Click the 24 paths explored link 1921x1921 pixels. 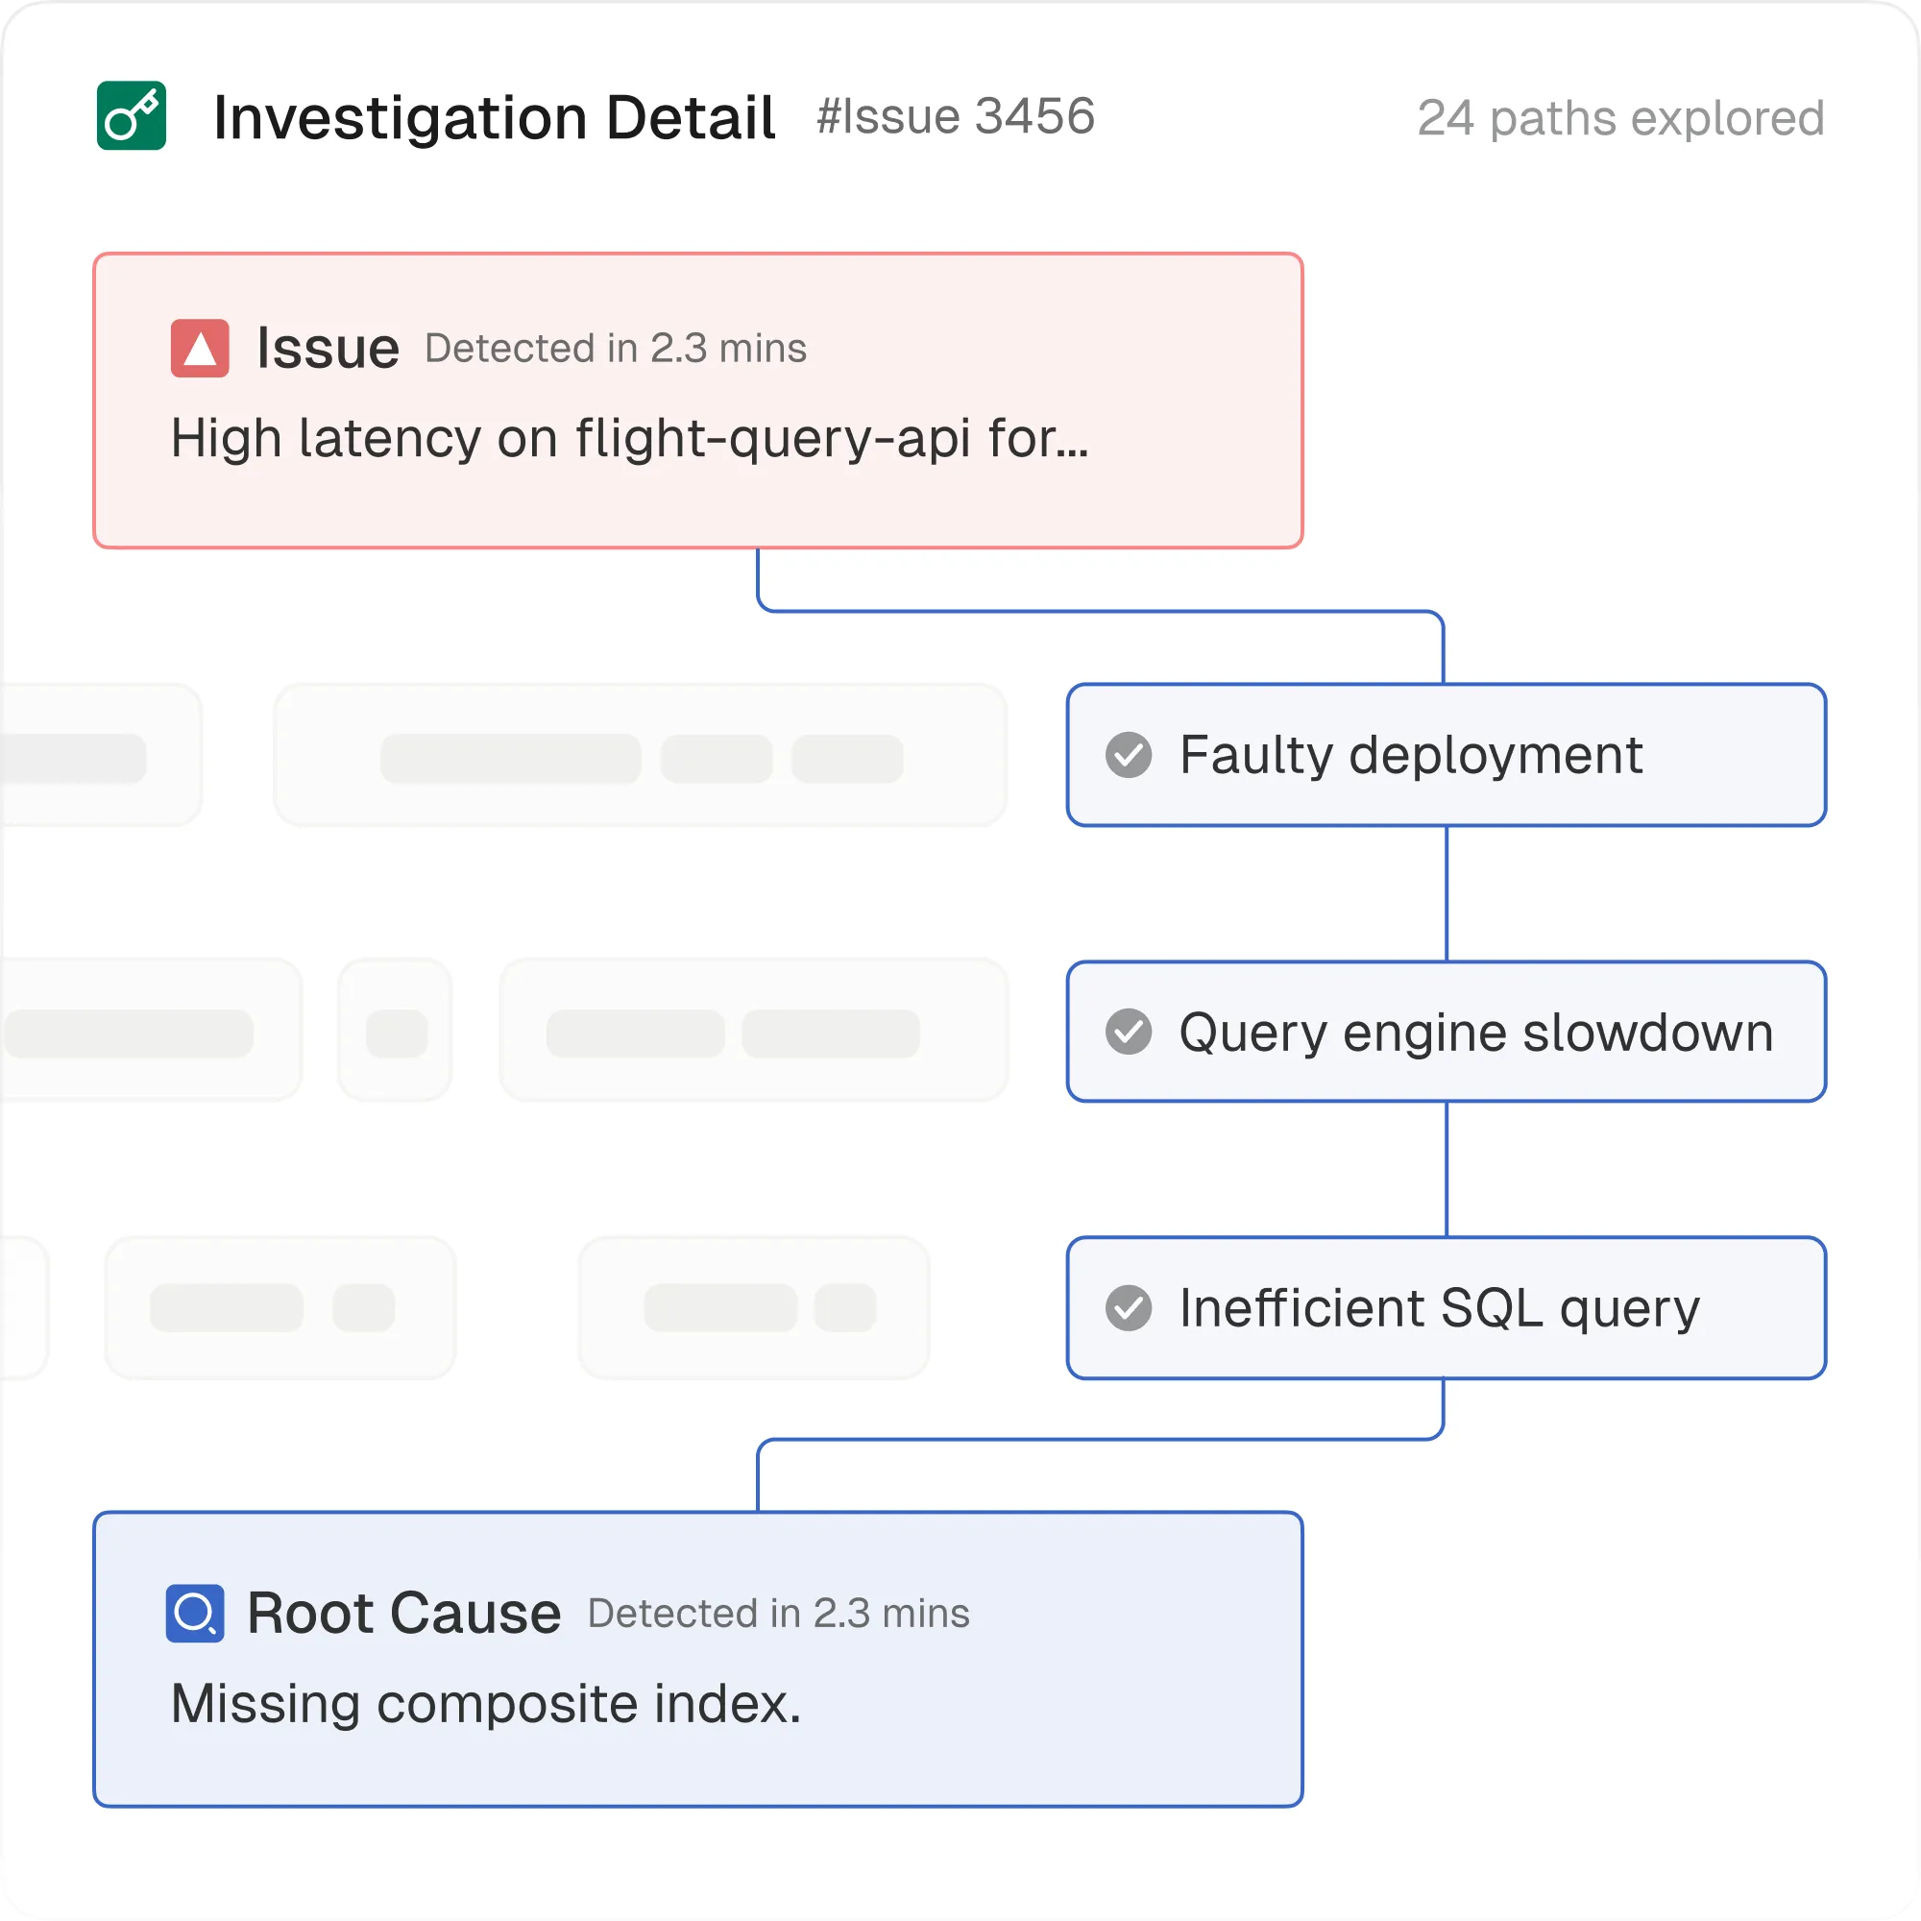(x=1619, y=118)
